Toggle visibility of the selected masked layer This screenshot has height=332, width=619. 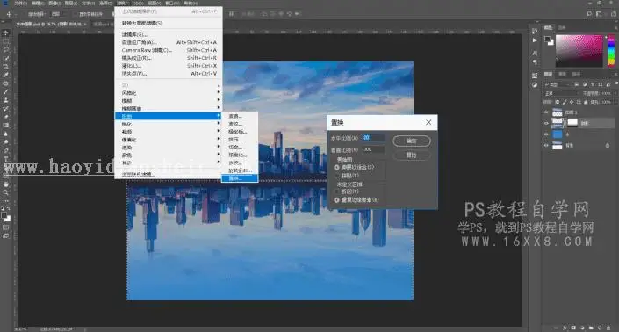click(546, 123)
